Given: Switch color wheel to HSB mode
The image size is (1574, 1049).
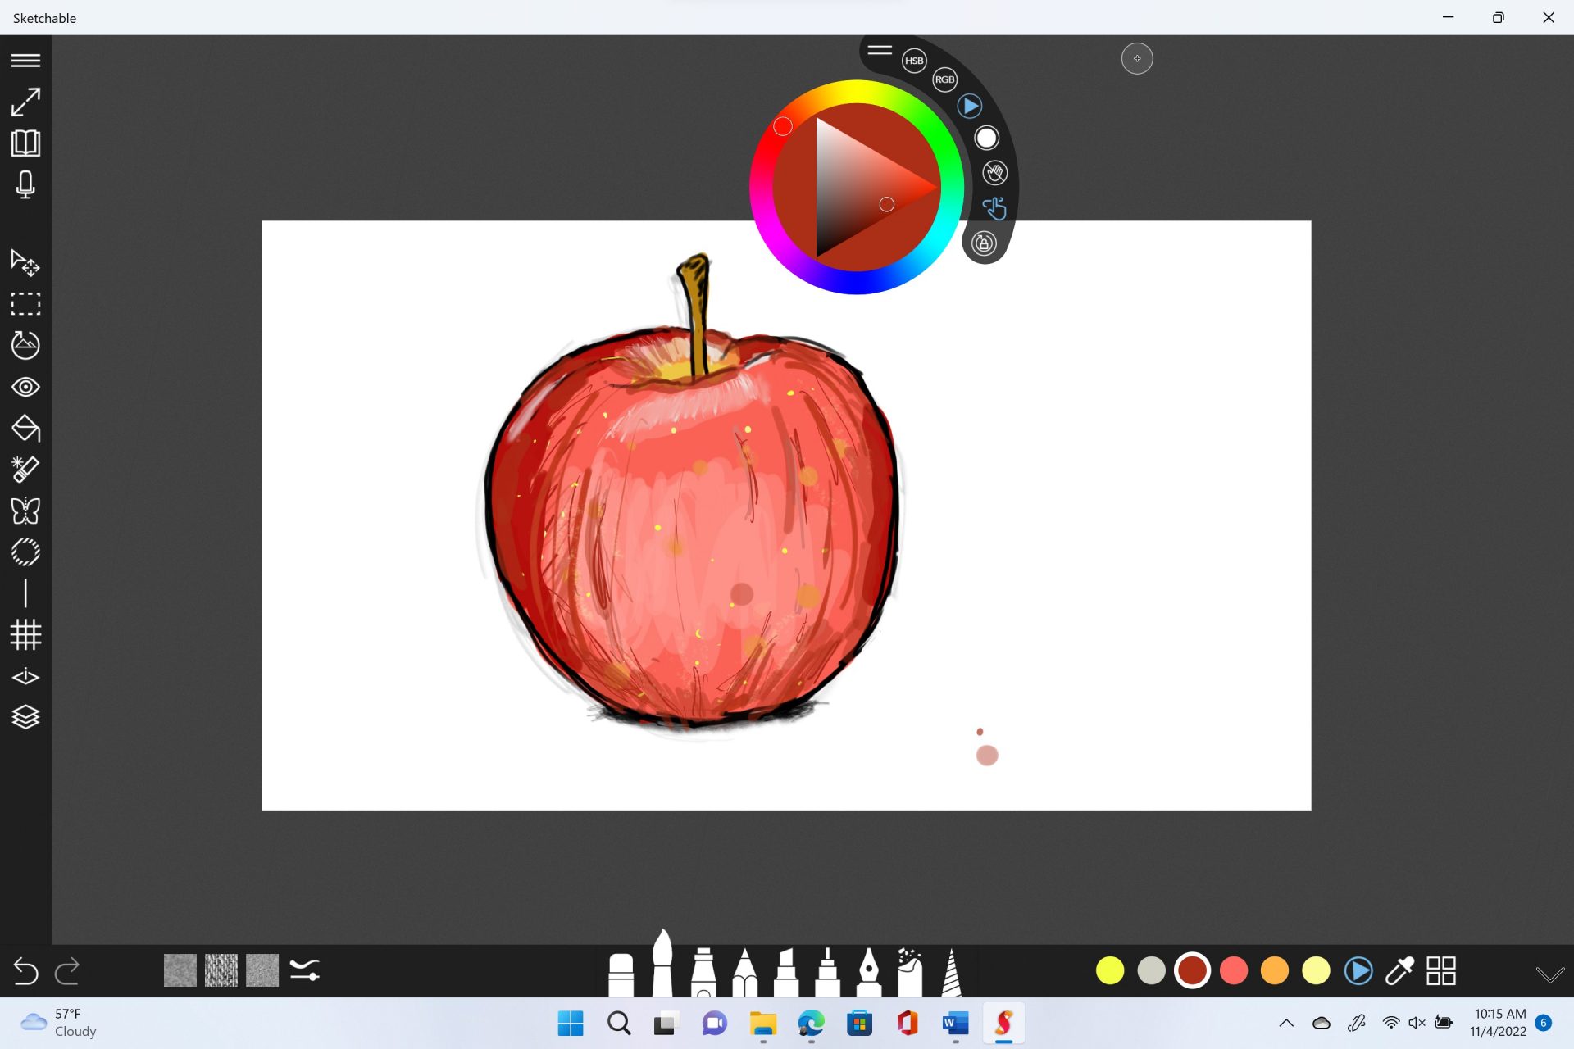Looking at the screenshot, I should coord(914,61).
